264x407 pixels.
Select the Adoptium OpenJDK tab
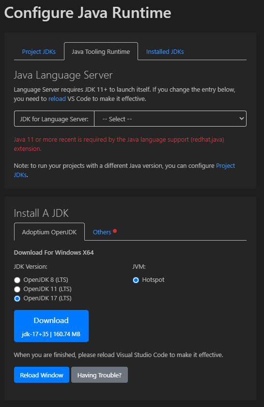(x=49, y=232)
